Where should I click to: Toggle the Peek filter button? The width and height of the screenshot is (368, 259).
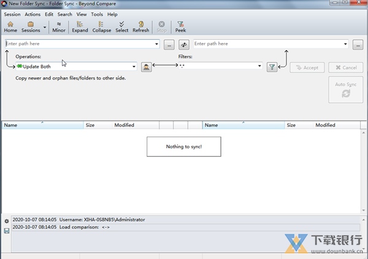[181, 26]
